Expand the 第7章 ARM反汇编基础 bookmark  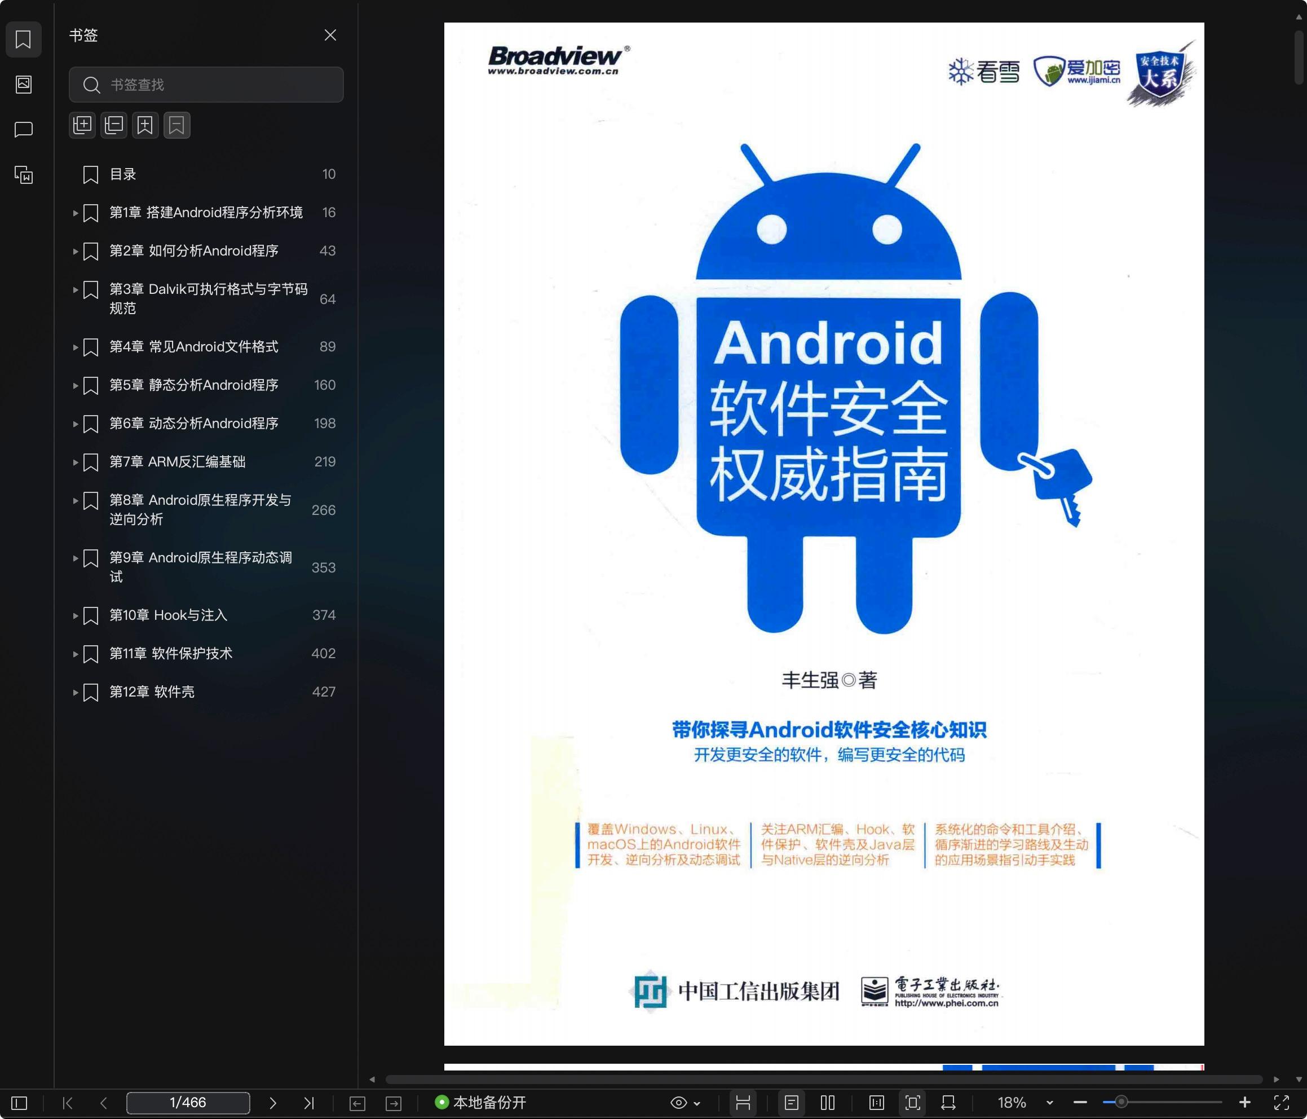[75, 462]
